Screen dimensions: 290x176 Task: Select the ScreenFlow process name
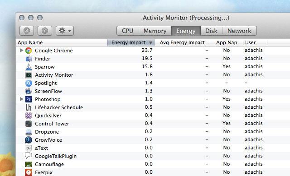(48, 91)
